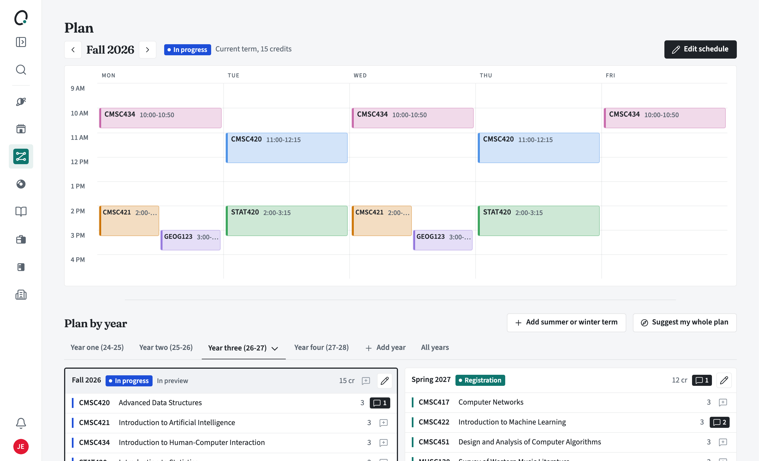Open the Wednesday GEOG123 schedule block
The width and height of the screenshot is (765, 461).
(442, 240)
